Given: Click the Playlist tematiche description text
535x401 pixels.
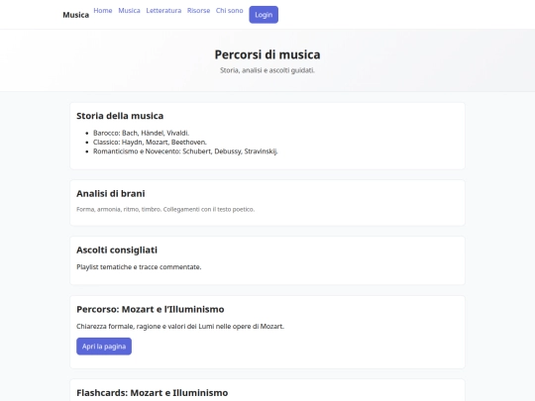Looking at the screenshot, I should 139,267.
